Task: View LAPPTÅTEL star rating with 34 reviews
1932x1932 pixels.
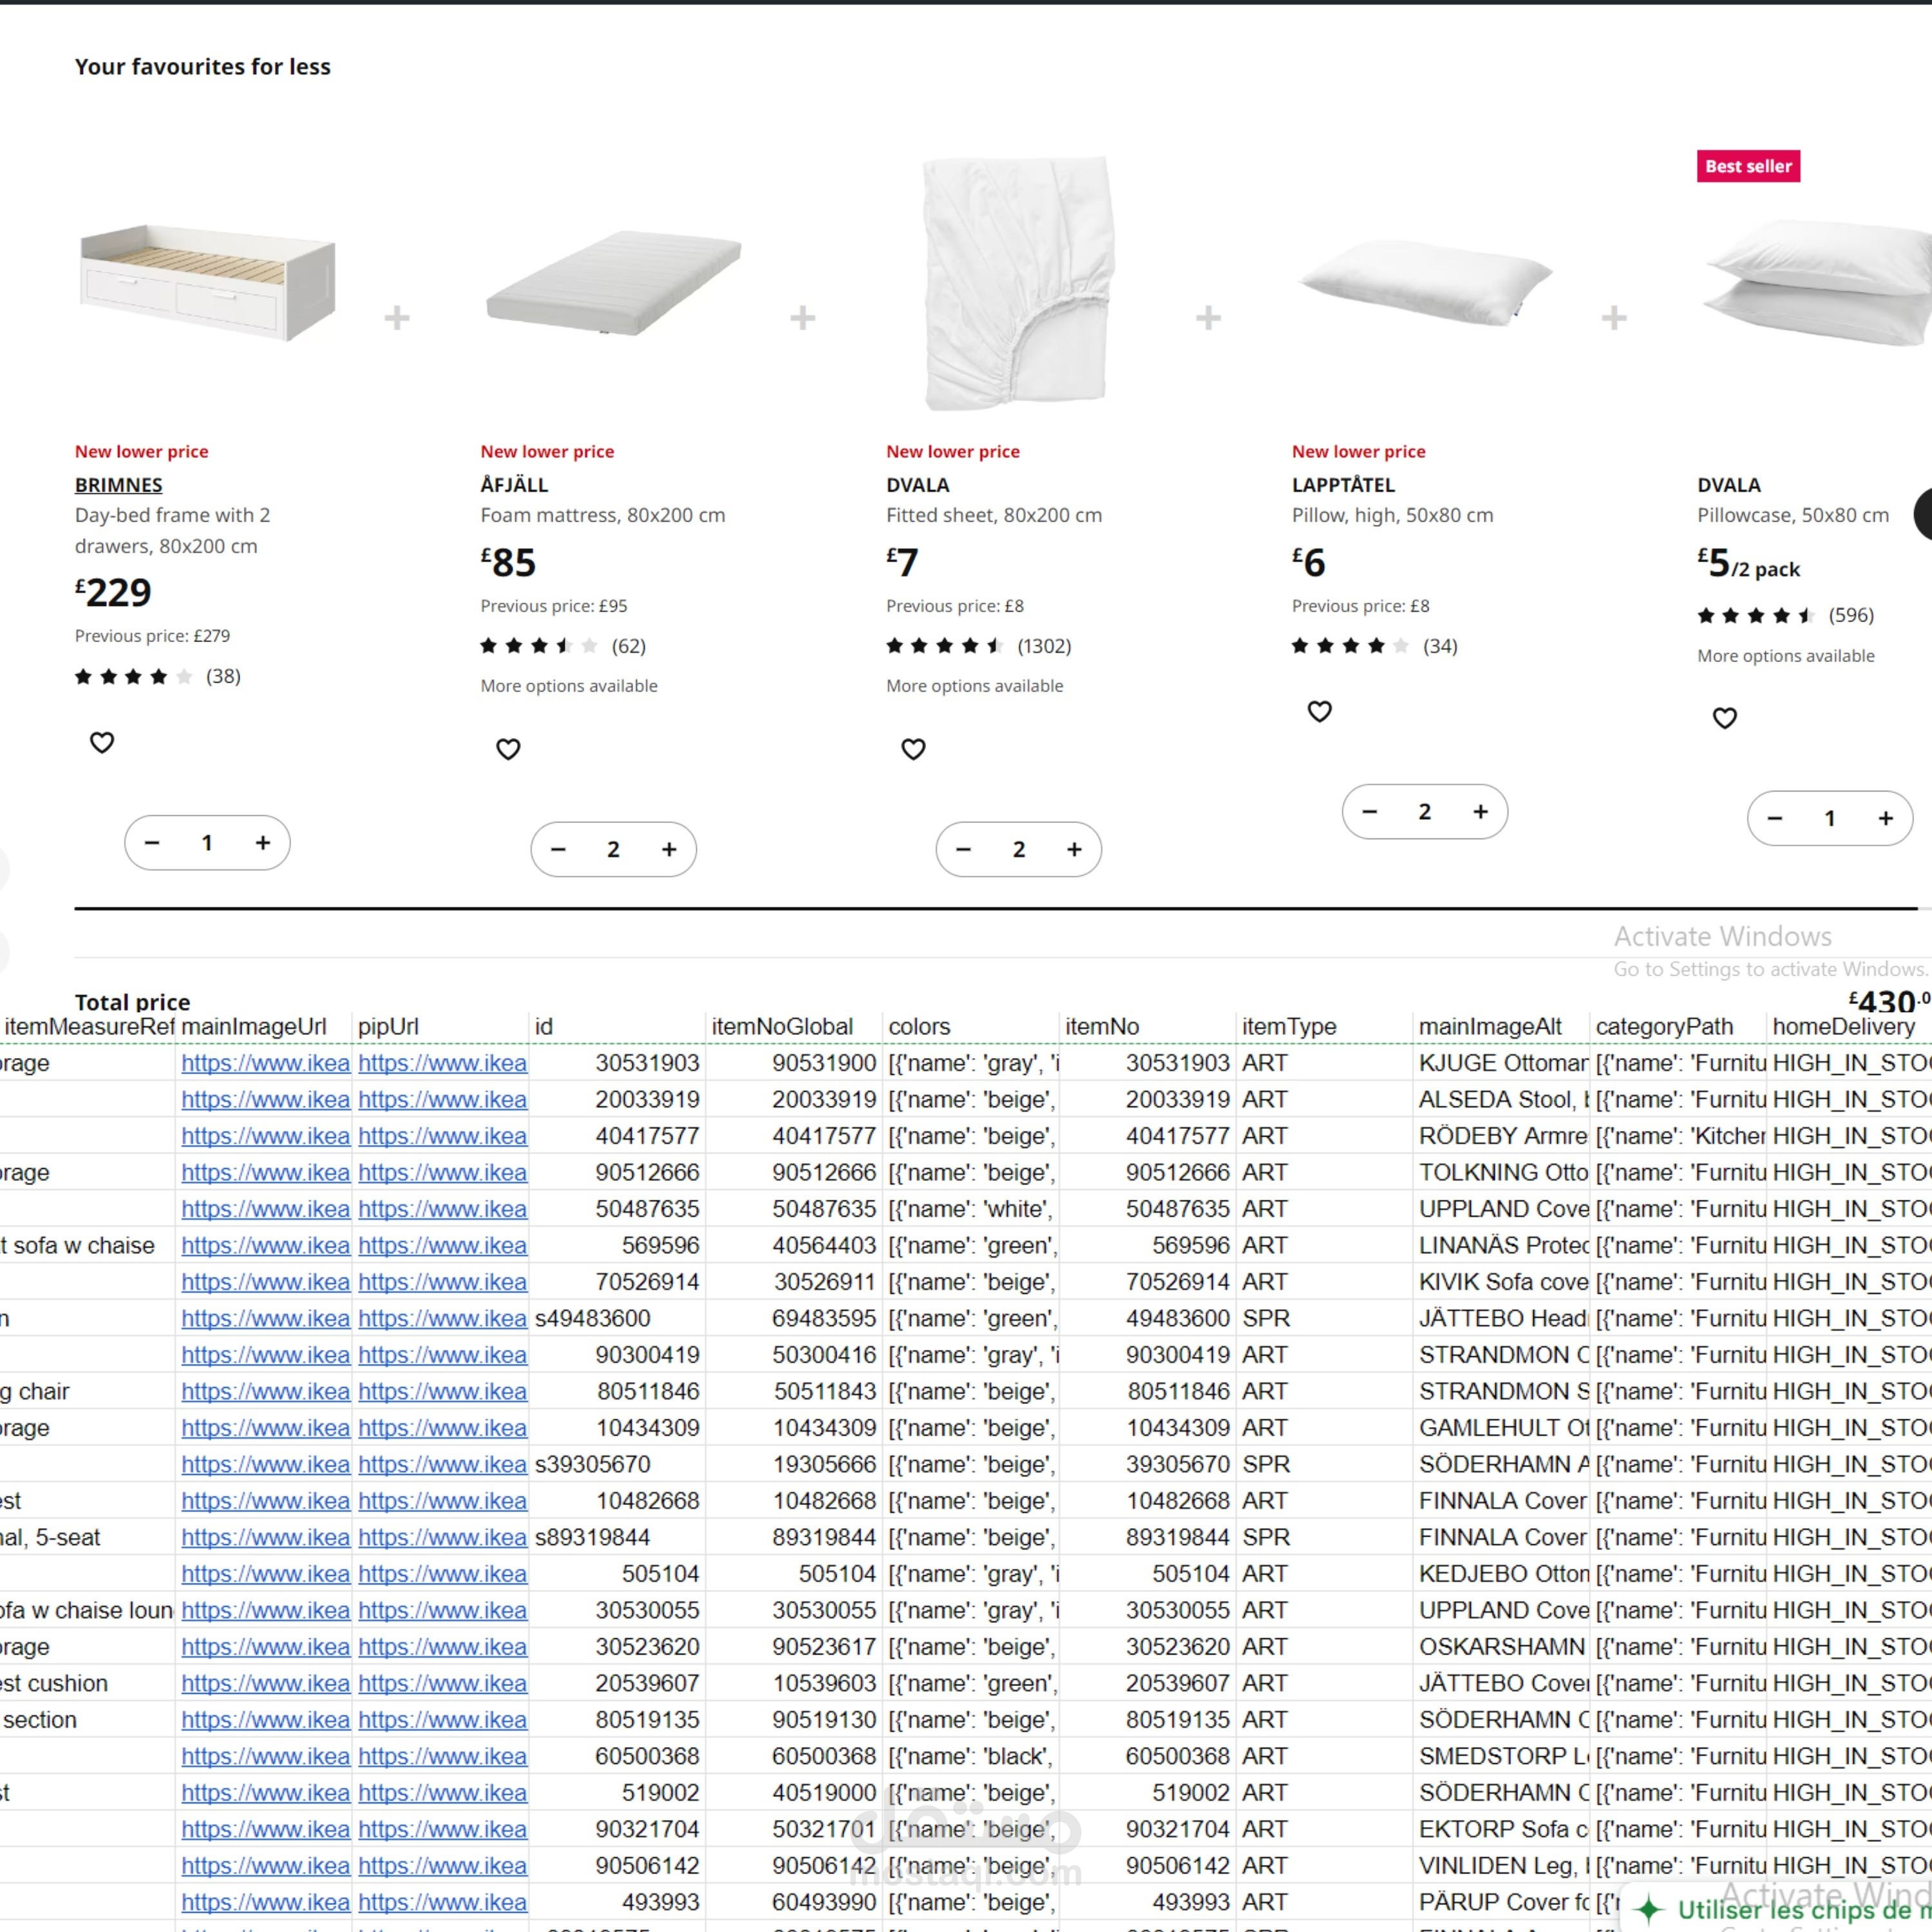Action: point(1375,646)
